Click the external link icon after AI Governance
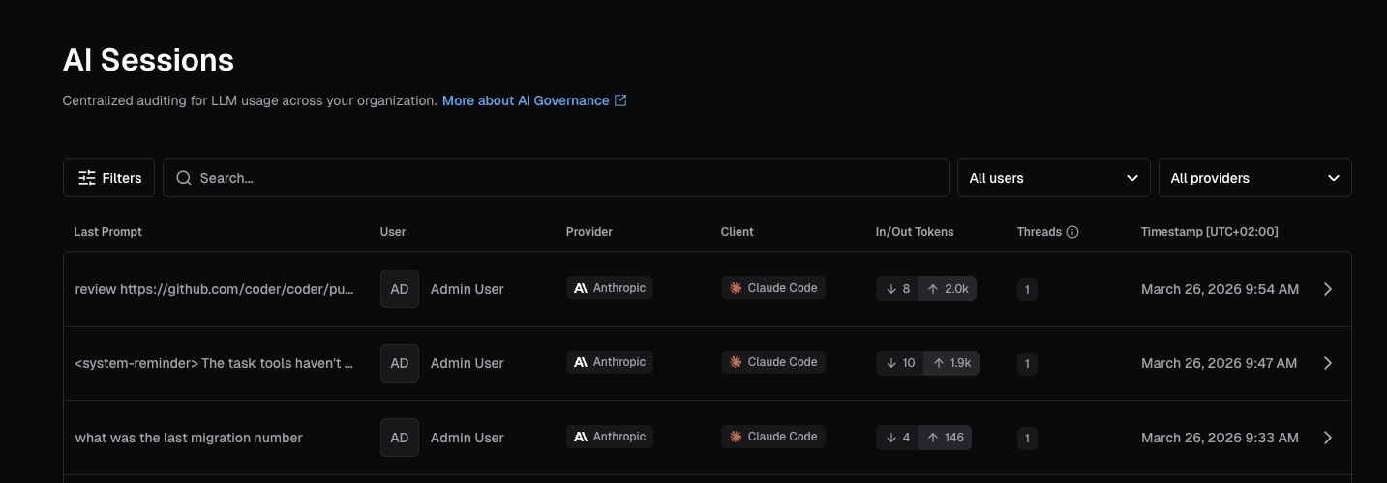 point(621,100)
